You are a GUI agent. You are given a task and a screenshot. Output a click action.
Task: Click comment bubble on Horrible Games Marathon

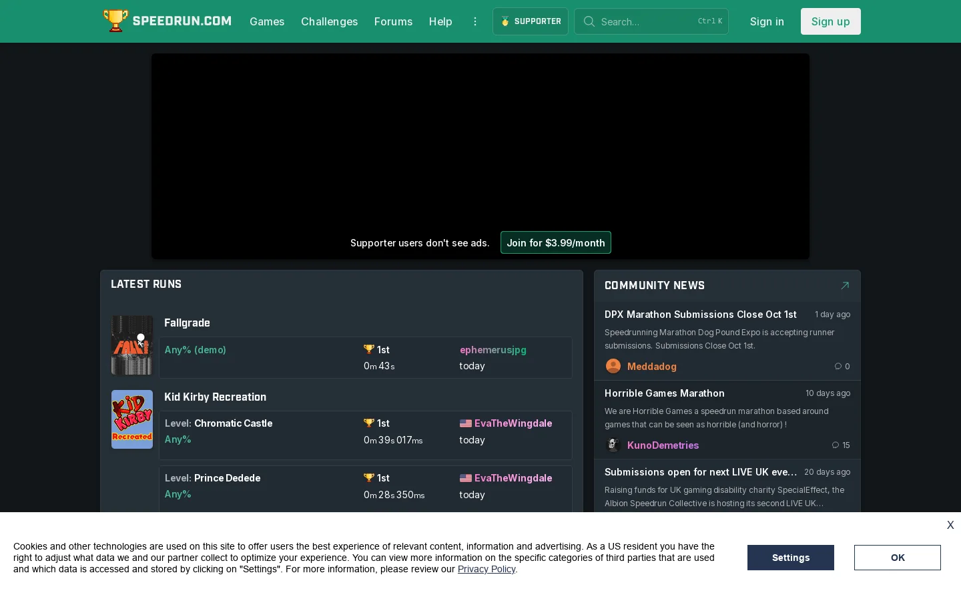pyautogui.click(x=835, y=445)
